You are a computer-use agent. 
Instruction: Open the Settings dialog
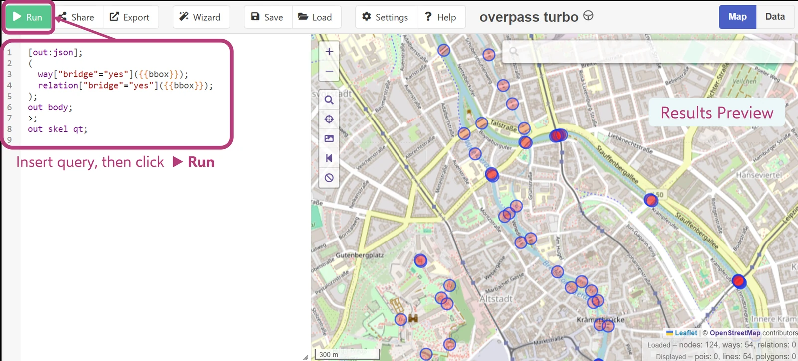tap(386, 17)
